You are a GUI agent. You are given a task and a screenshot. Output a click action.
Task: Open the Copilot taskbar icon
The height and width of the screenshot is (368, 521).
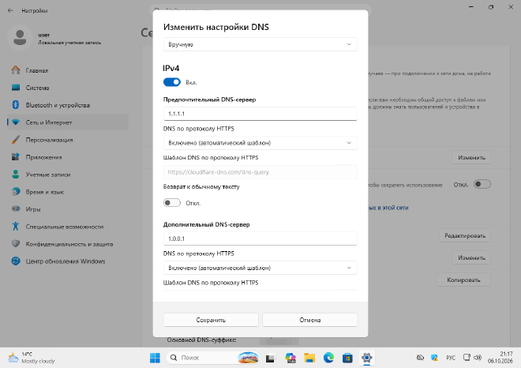(290, 358)
